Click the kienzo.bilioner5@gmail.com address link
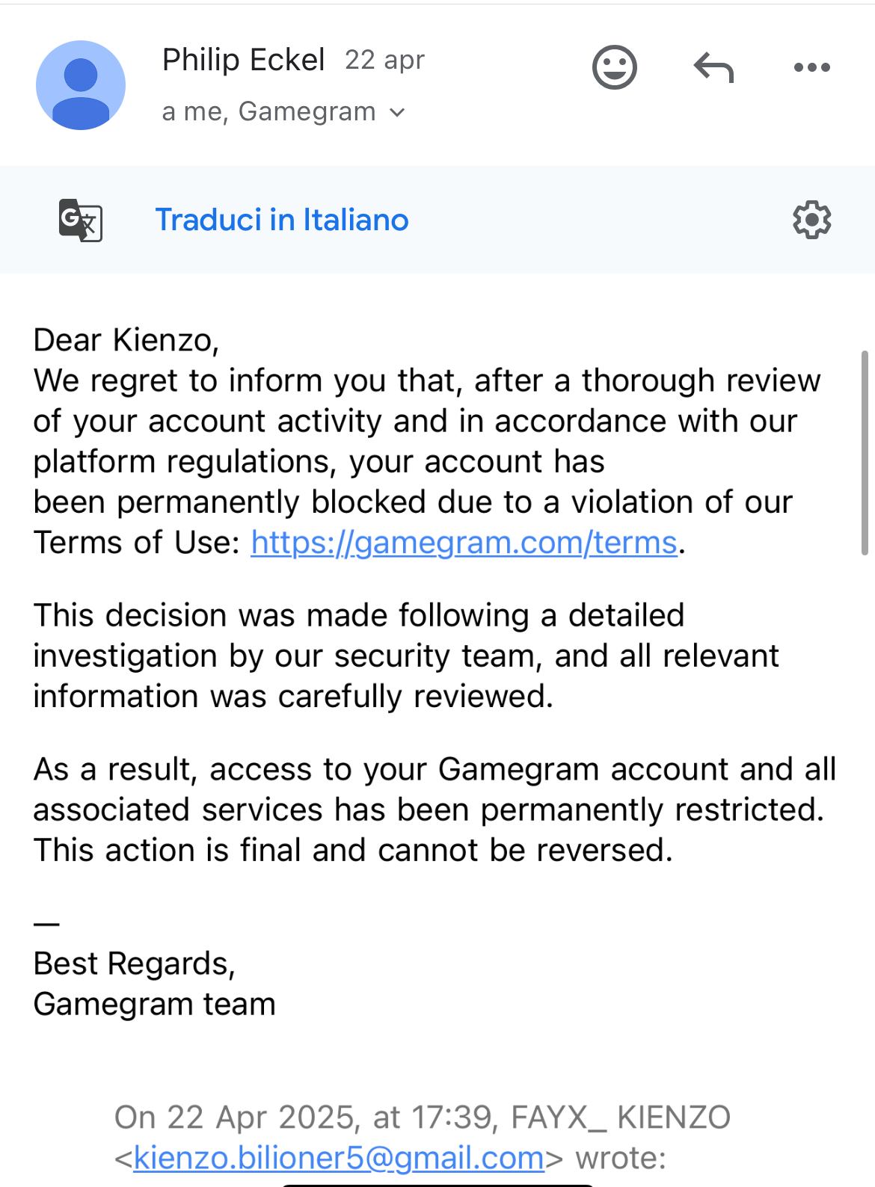The image size is (875, 1187). pyautogui.click(x=339, y=1158)
